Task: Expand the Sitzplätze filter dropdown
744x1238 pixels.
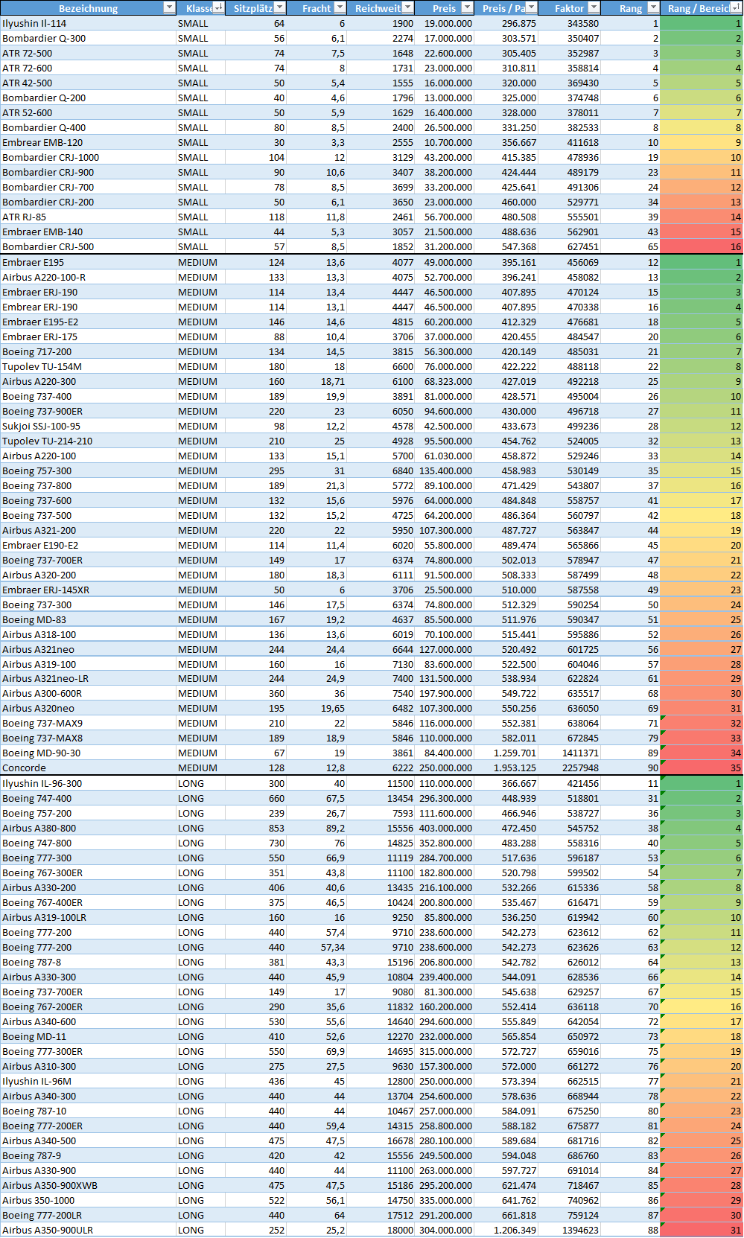Action: [x=279, y=7]
